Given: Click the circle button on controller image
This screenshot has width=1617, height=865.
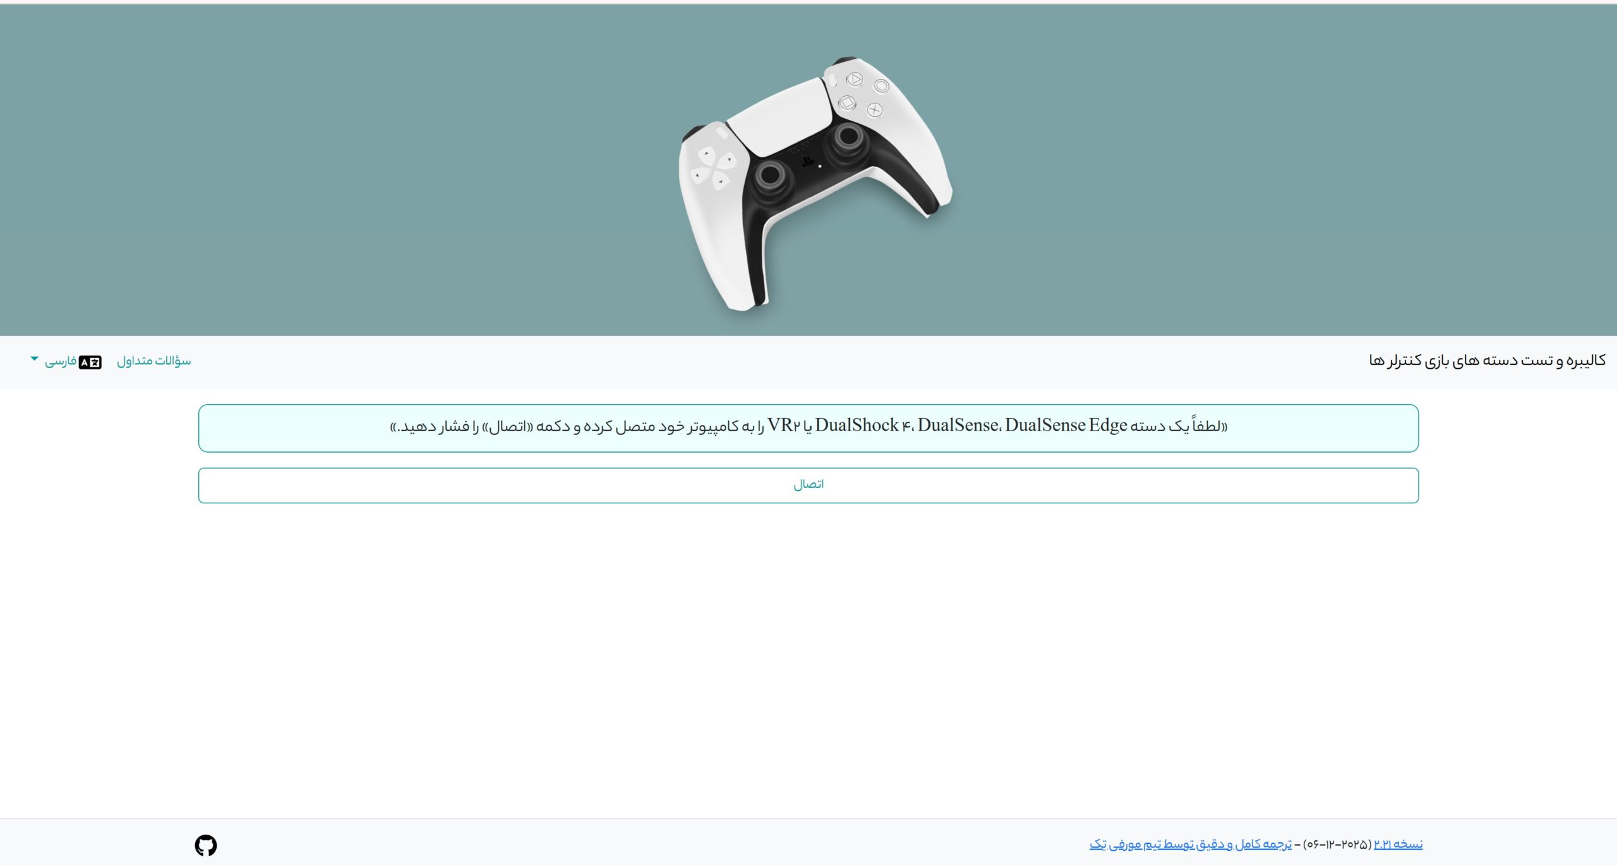Looking at the screenshot, I should tap(882, 86).
